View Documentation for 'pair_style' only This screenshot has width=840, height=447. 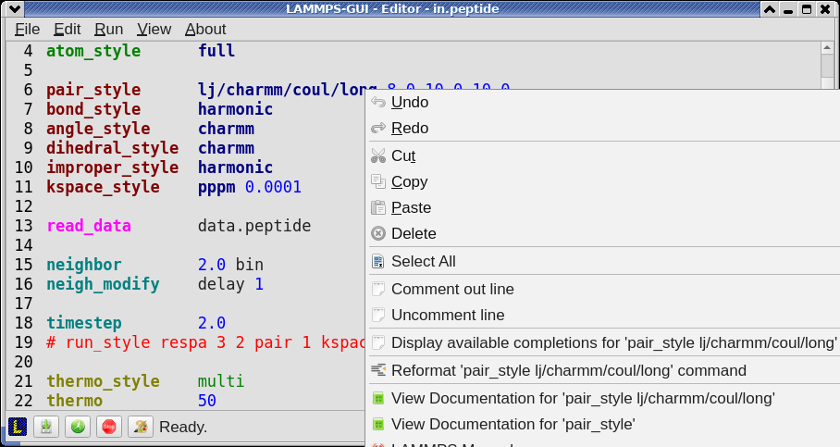602,425
